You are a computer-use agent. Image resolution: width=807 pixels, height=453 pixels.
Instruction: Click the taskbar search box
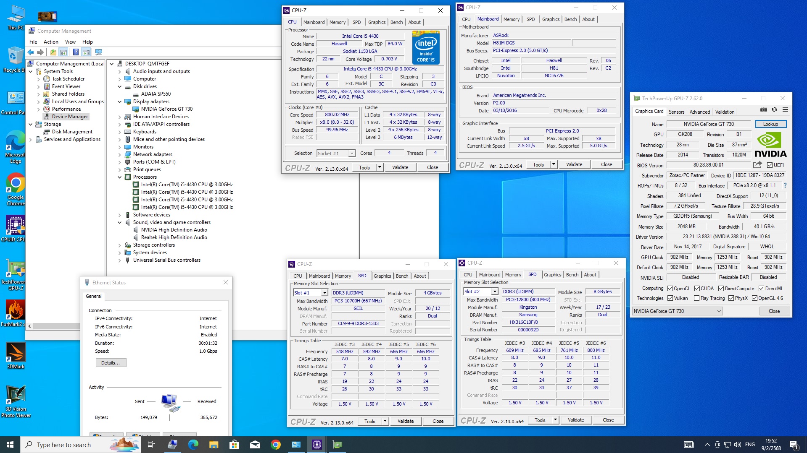(x=81, y=445)
